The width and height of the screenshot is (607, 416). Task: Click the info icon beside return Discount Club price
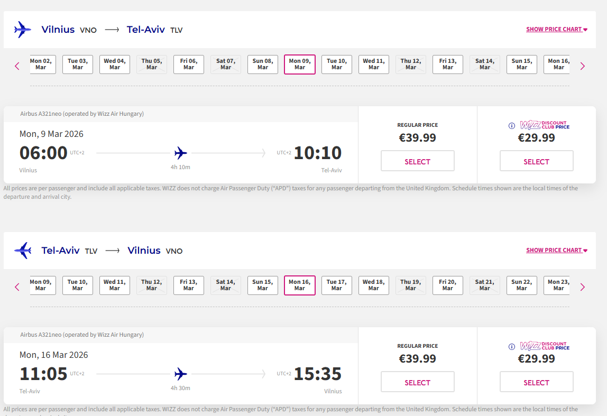click(511, 347)
